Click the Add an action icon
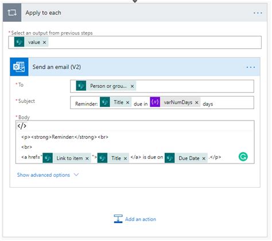 coord(118,219)
